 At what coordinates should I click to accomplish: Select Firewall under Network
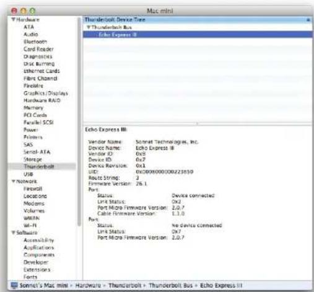pos(33,189)
